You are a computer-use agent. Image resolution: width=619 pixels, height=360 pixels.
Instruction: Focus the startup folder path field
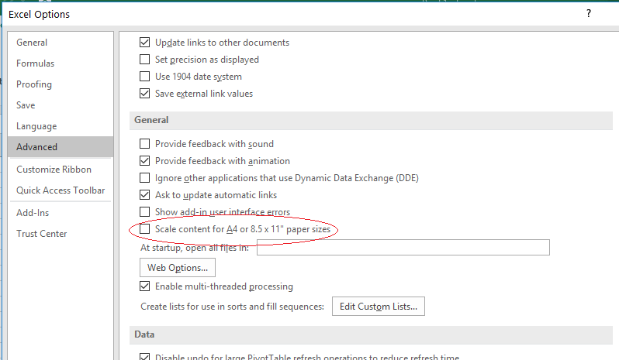coord(403,247)
